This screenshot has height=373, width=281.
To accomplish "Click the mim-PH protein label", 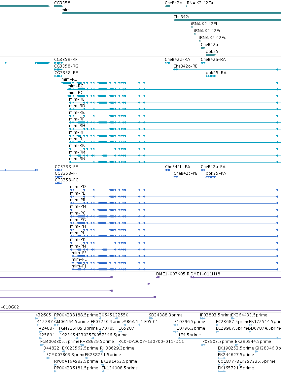I will click(78, 226).
